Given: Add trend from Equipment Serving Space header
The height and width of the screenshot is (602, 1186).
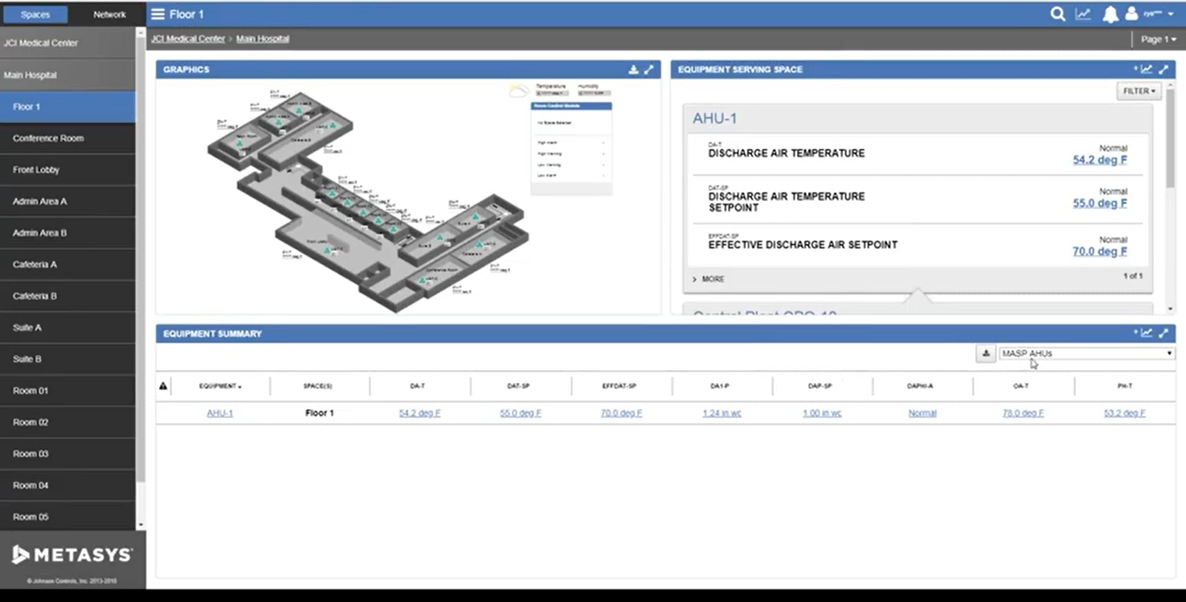Looking at the screenshot, I should tap(1144, 69).
